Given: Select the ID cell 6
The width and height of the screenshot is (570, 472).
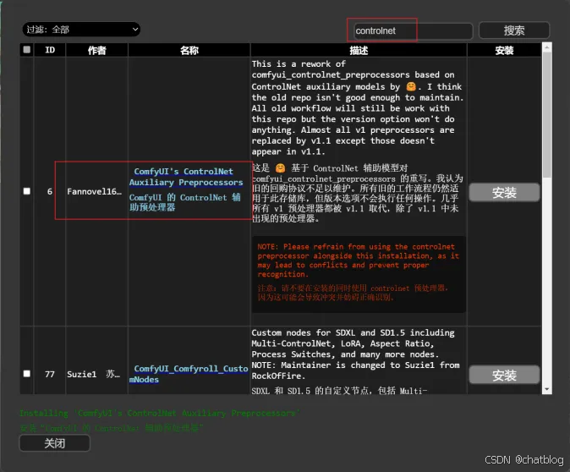Looking at the screenshot, I should 50,192.
